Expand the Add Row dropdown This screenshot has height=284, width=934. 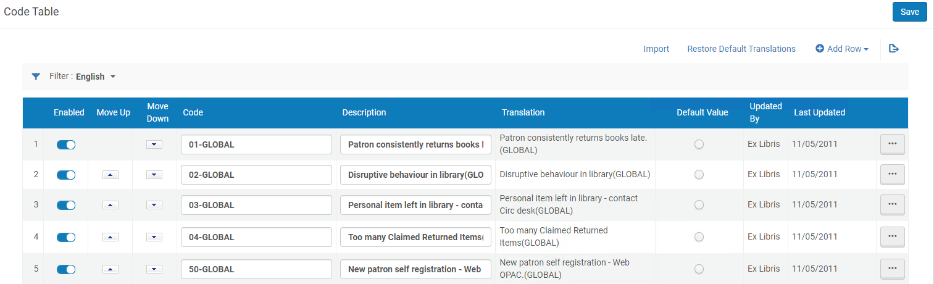[842, 49]
